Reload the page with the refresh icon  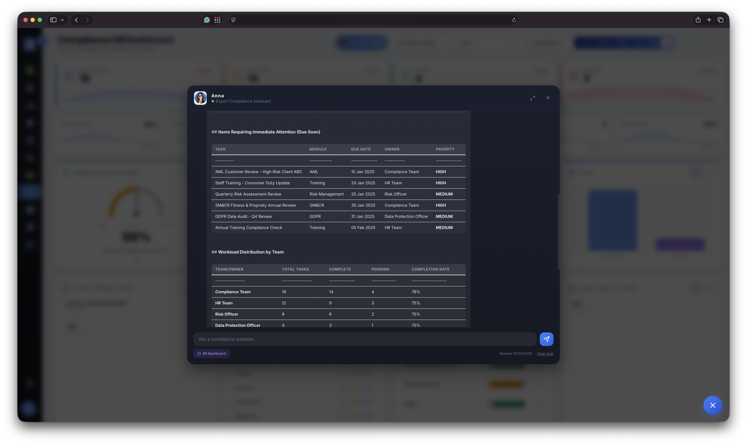(x=514, y=20)
